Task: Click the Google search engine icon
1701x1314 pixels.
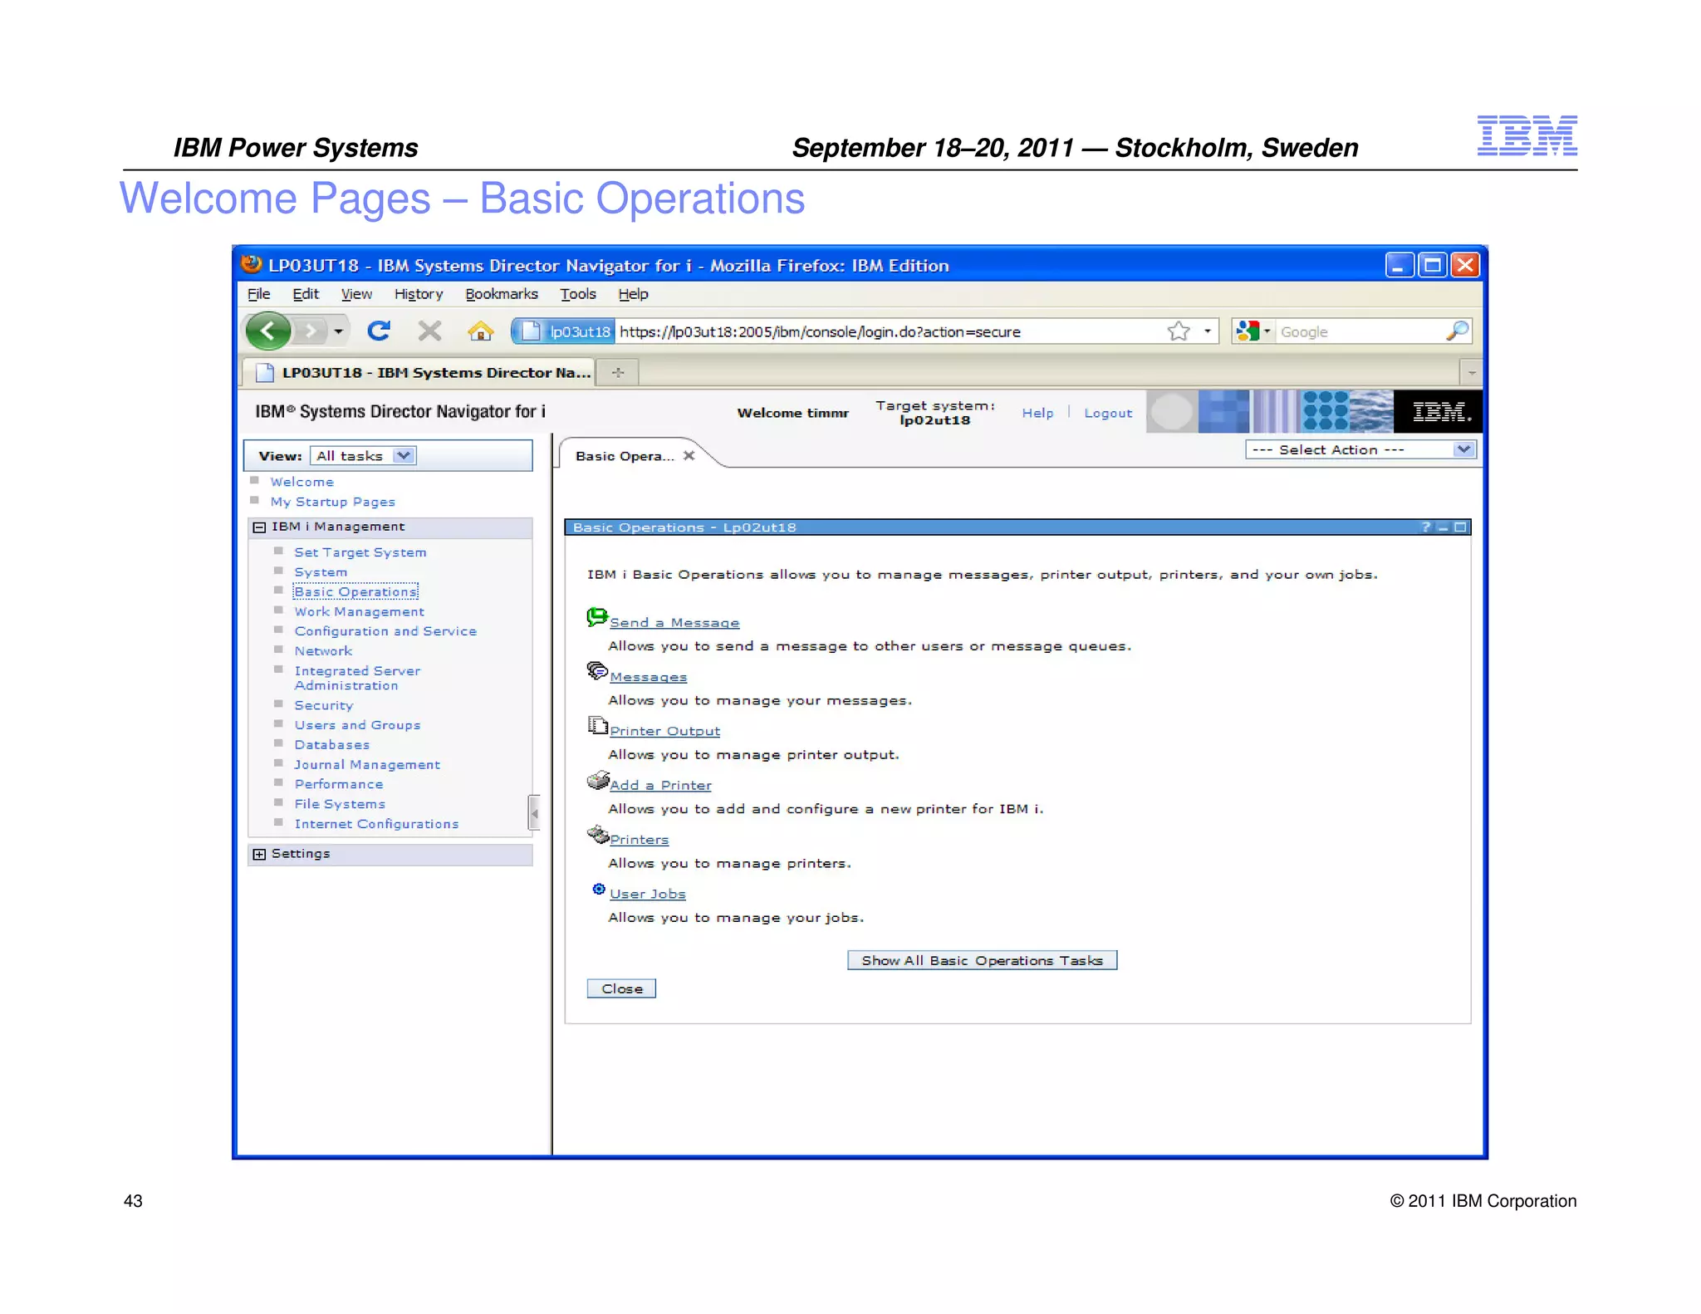Action: click(1247, 331)
